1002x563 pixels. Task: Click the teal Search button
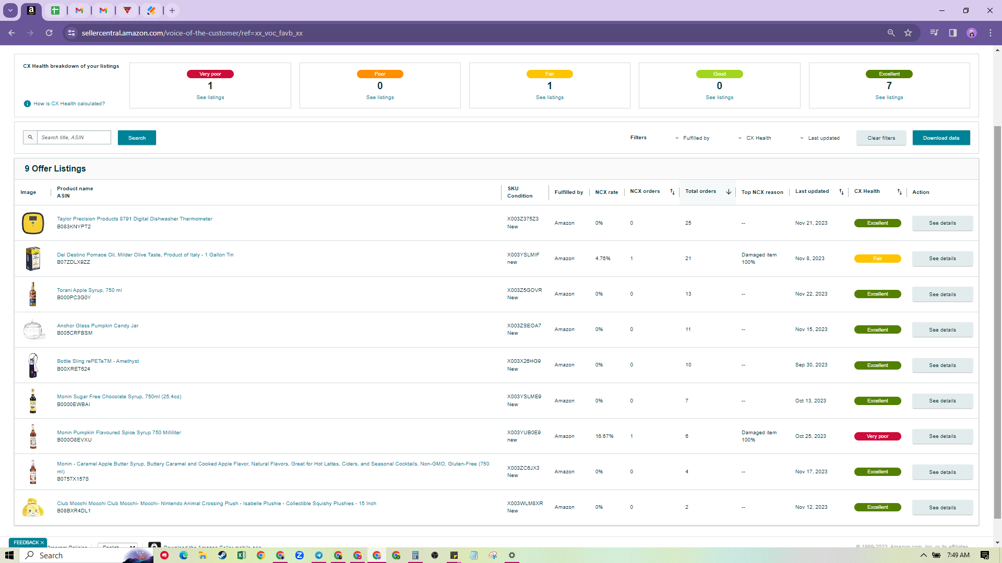137,138
